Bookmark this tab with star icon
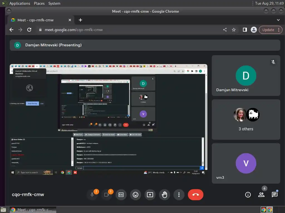Image resolution: width=285 pixels, height=213 pixels. click(234, 30)
